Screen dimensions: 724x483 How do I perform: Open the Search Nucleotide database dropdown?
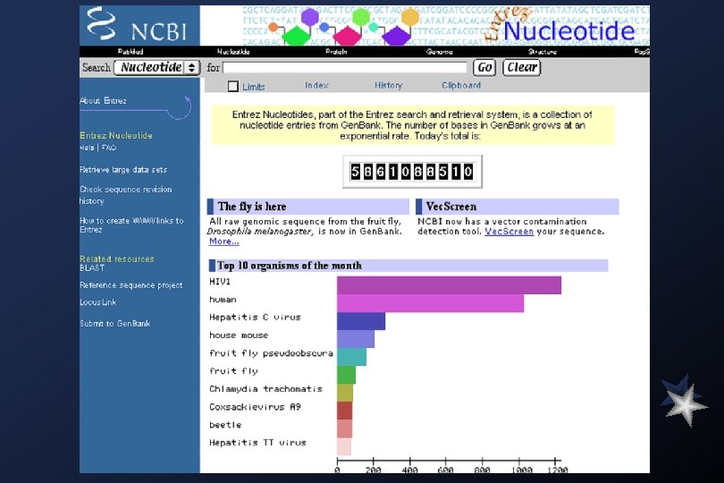157,67
